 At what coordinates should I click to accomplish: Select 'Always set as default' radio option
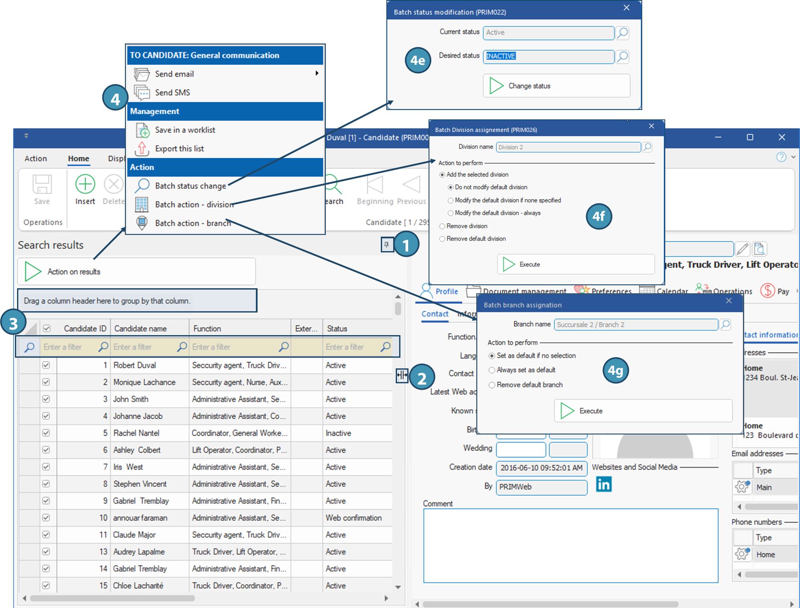click(x=492, y=370)
